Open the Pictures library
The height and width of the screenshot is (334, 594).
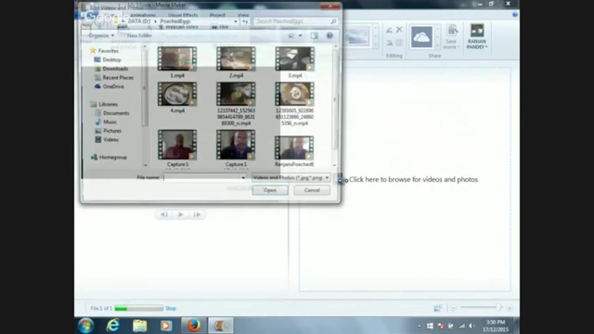[x=112, y=131]
